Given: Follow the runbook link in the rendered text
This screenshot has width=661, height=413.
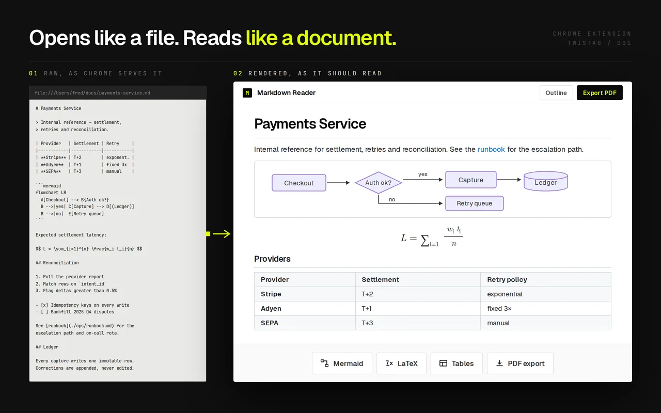Looking at the screenshot, I should click(491, 149).
